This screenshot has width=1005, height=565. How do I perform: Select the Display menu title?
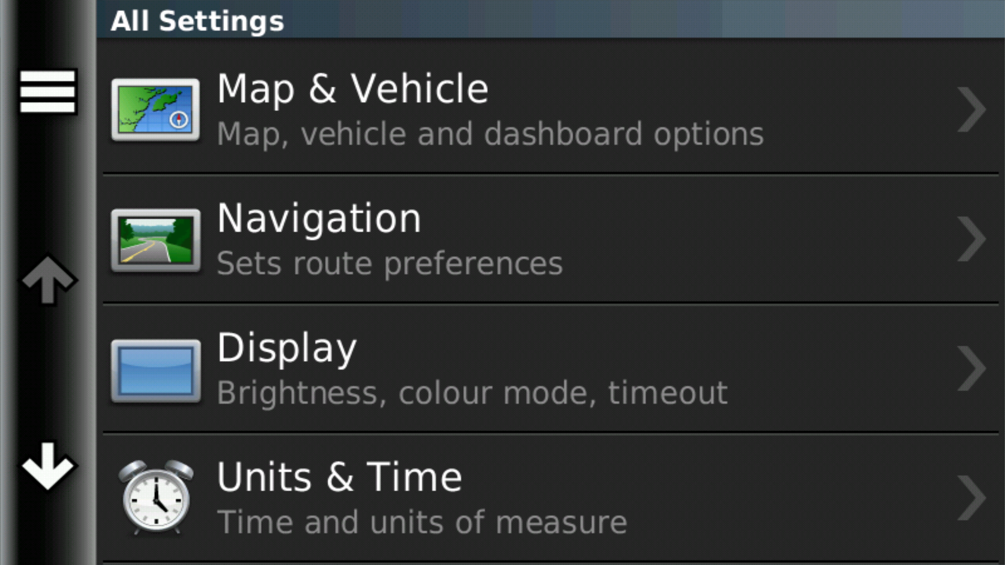(287, 348)
